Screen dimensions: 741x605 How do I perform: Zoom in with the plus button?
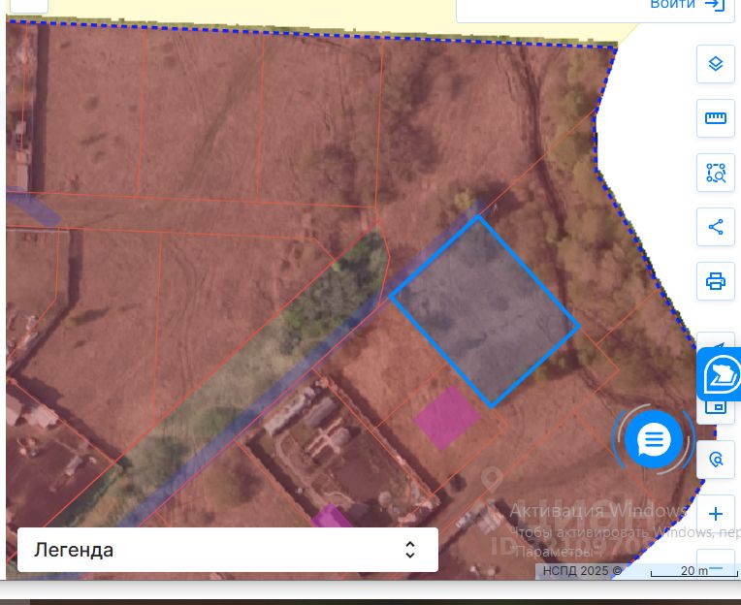pyautogui.click(x=716, y=513)
